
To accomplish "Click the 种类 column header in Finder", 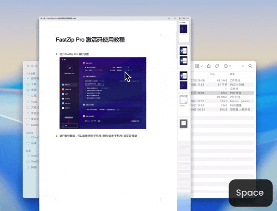I will coord(233,74).
